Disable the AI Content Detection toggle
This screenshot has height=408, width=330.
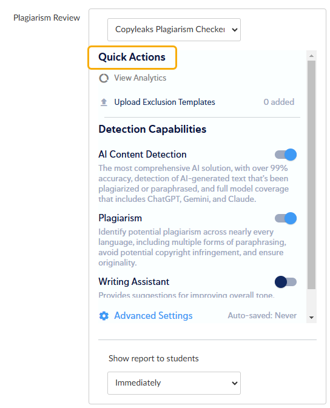286,155
